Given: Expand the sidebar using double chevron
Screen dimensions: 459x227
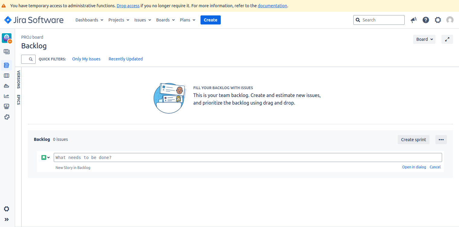Looking at the screenshot, I should 7,219.
